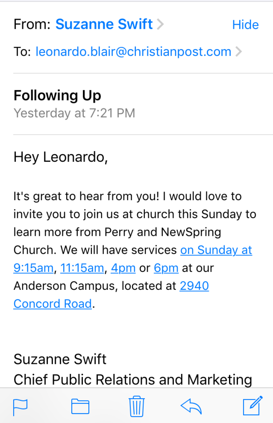The width and height of the screenshot is (273, 423).
Task: Compose a new message
Action: pos(253,406)
